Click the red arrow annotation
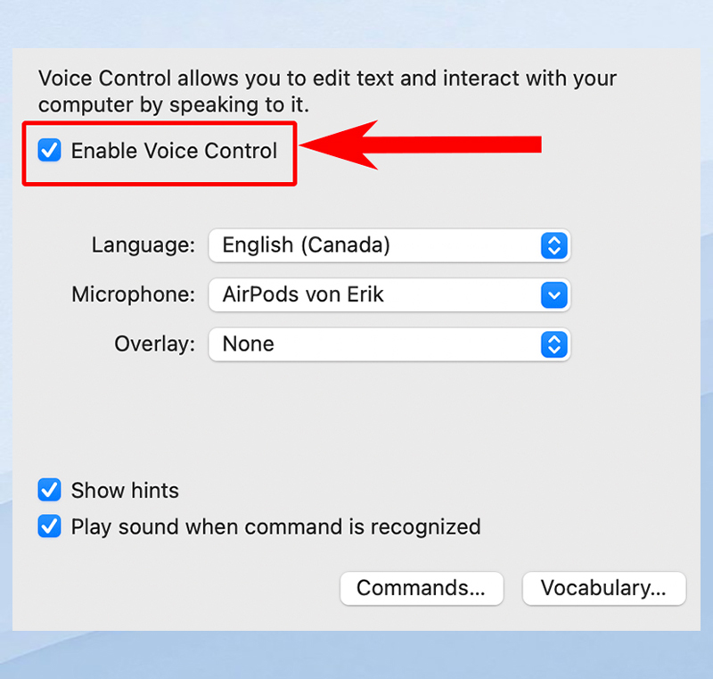 click(421, 145)
